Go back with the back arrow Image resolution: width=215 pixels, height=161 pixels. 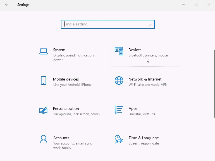7,4
